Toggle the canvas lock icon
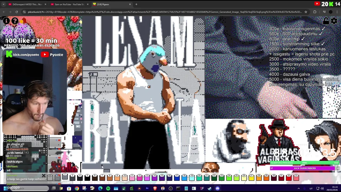 click(x=326, y=21)
